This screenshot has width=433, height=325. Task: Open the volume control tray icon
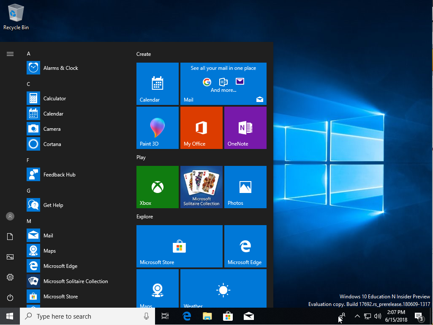click(x=377, y=316)
